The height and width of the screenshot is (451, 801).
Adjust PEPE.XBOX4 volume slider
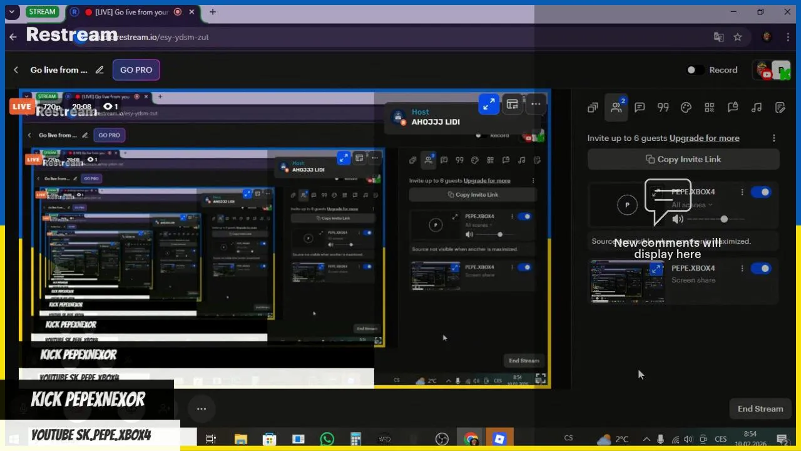(717, 219)
